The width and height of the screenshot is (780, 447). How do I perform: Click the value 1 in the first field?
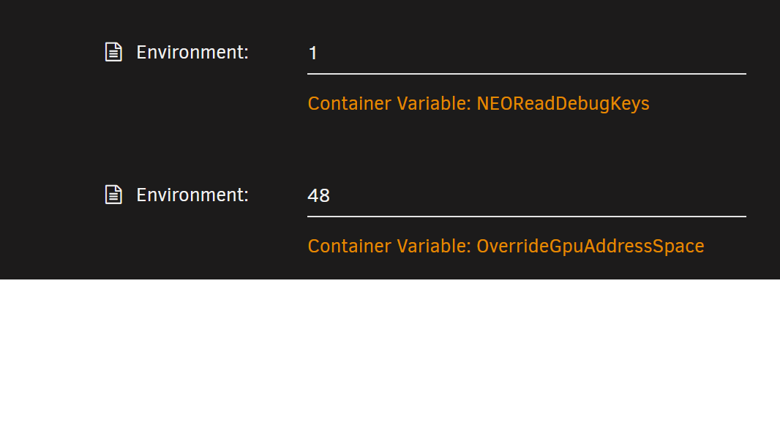313,53
